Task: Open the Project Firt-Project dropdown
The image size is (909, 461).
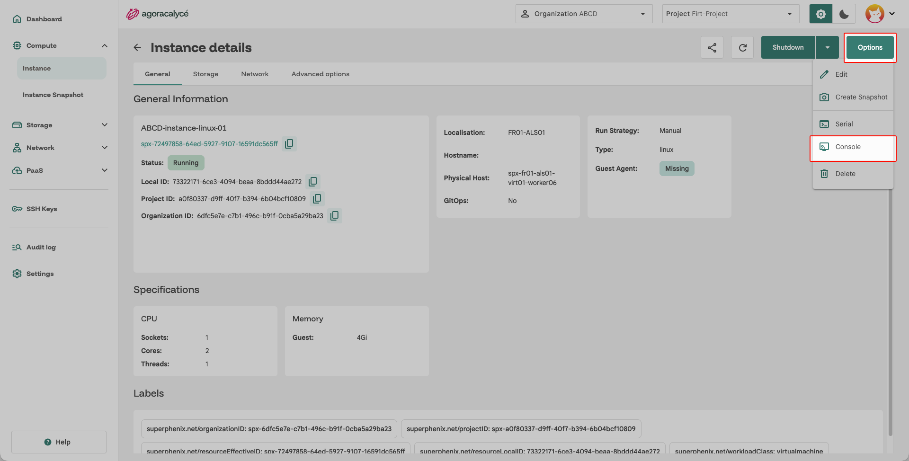Action: coord(731,14)
